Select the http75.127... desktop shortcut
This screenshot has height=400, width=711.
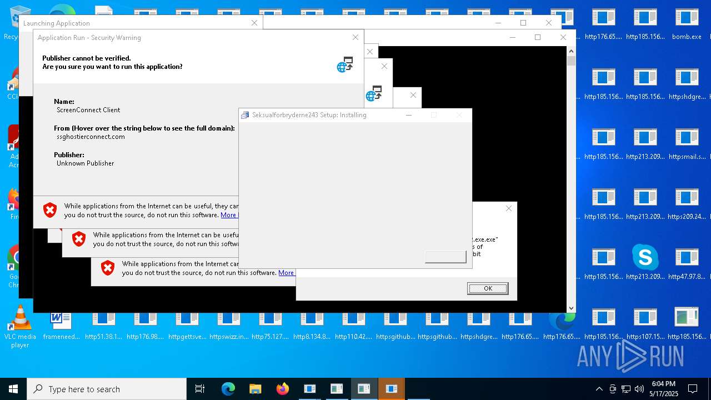point(271,324)
